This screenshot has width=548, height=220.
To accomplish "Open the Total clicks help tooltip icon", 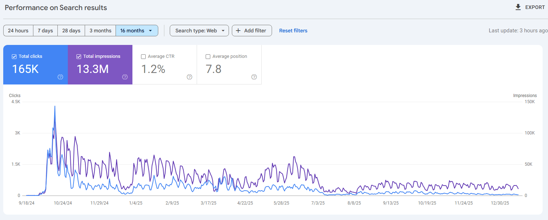I will pyautogui.click(x=60, y=77).
